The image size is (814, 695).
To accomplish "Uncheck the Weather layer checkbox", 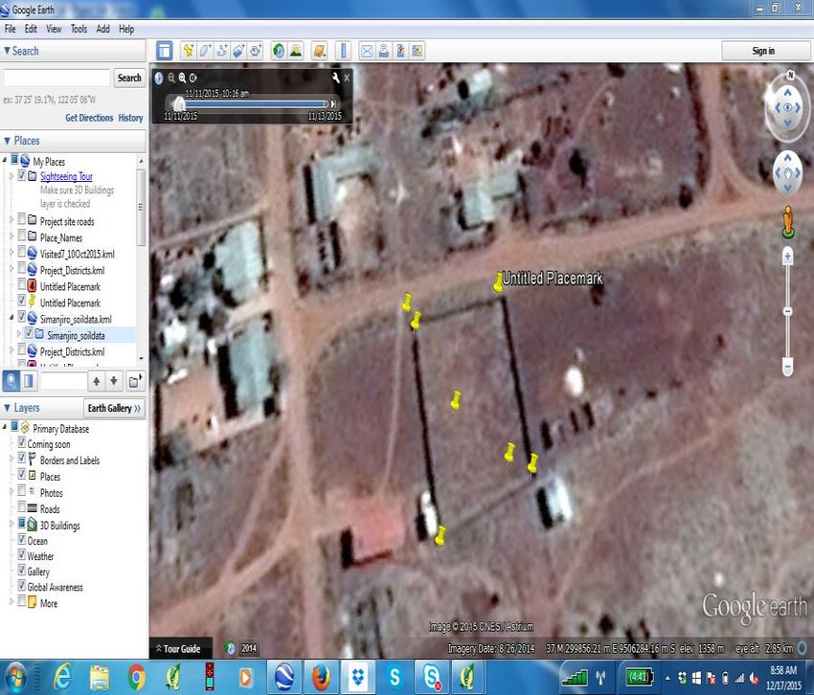I will tap(21, 556).
